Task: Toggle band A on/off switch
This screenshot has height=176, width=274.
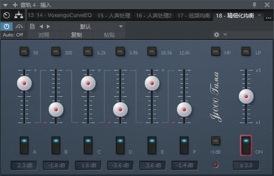Action: point(24,145)
